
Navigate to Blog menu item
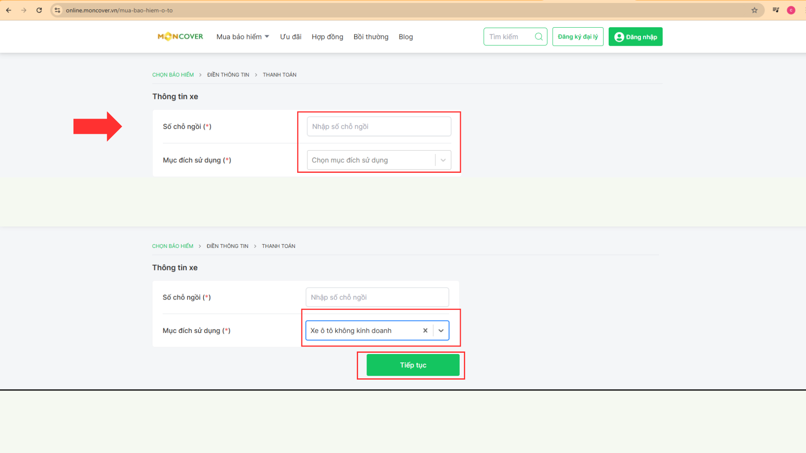click(x=405, y=36)
